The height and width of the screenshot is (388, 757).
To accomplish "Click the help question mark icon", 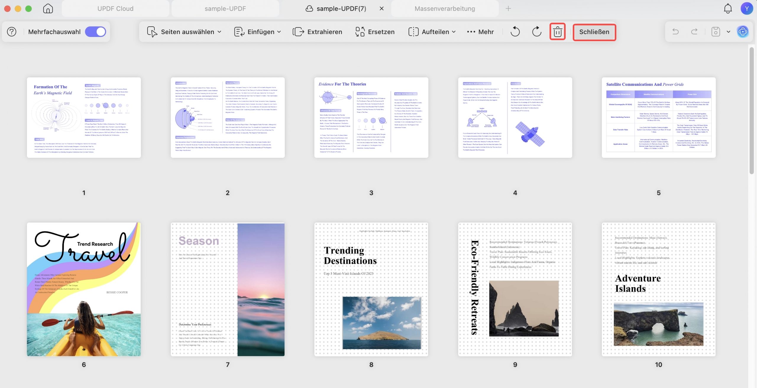I will click(x=12, y=32).
